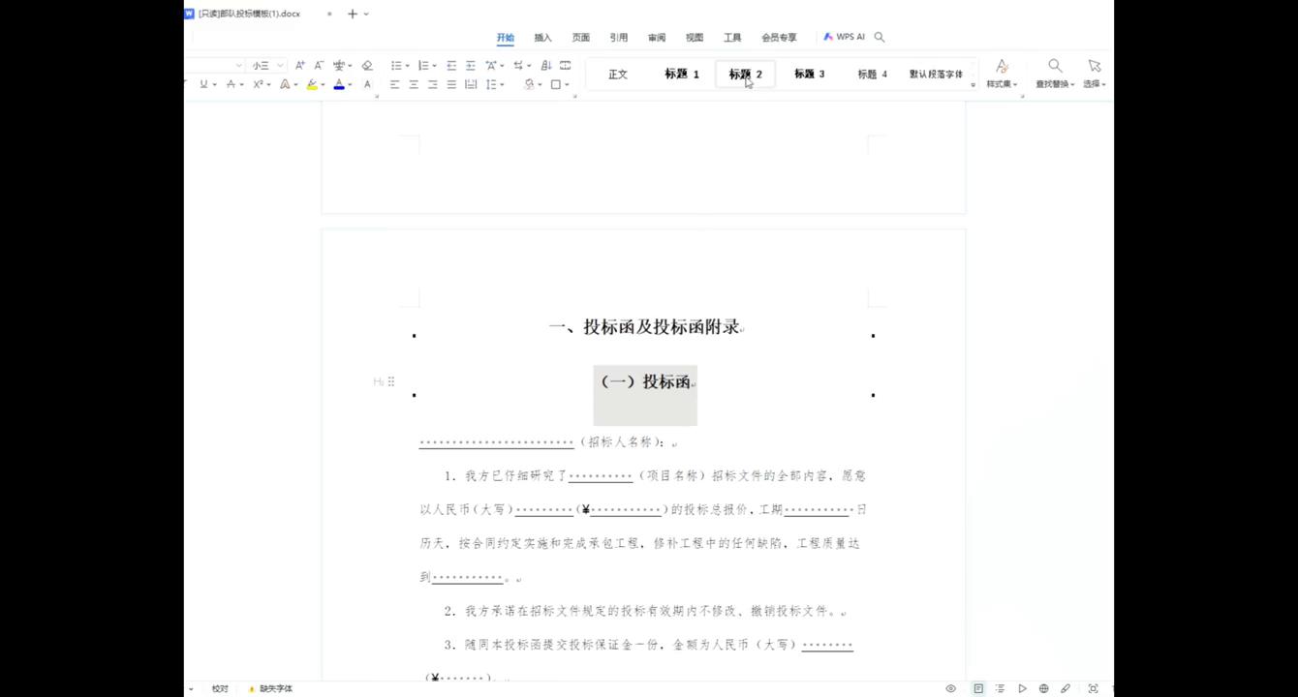Image resolution: width=1298 pixels, height=697 pixels.
Task: Click the eye protection mode icon in status bar
Action: tap(950, 688)
